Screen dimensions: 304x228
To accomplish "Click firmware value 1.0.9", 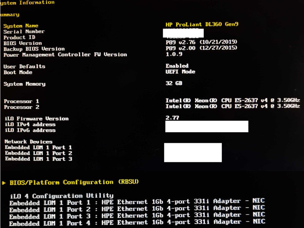I will (174, 54).
